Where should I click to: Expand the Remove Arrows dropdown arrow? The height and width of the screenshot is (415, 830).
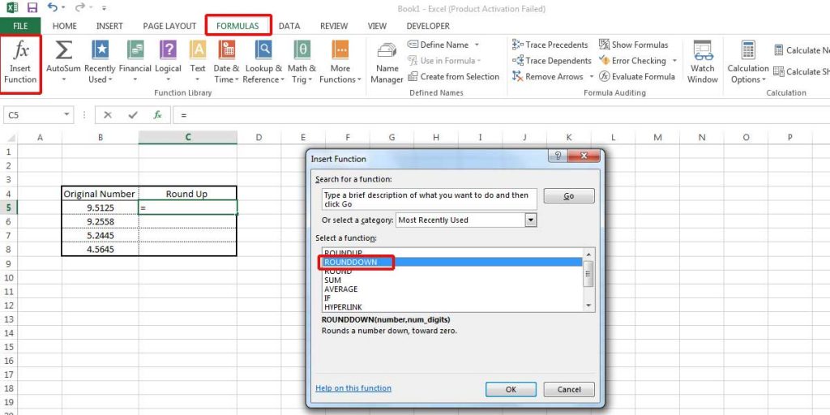click(591, 77)
